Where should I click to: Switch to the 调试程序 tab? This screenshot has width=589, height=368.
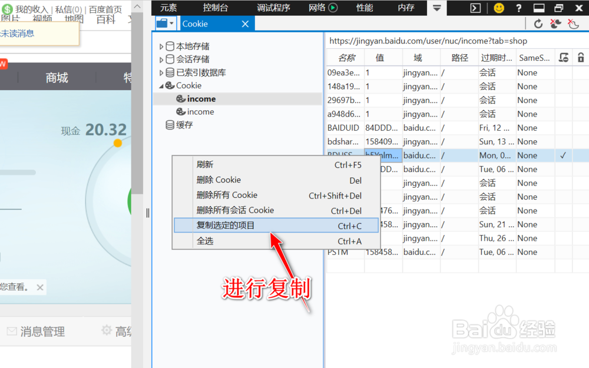[273, 8]
